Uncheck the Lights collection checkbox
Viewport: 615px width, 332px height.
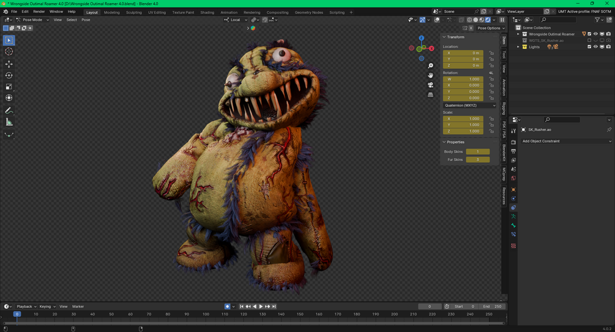(x=589, y=47)
